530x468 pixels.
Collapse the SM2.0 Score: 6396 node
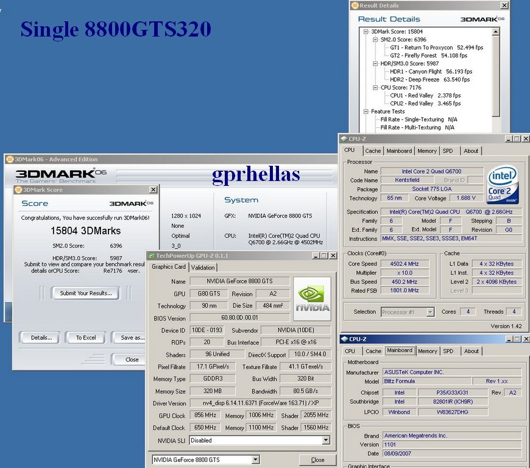(375, 40)
